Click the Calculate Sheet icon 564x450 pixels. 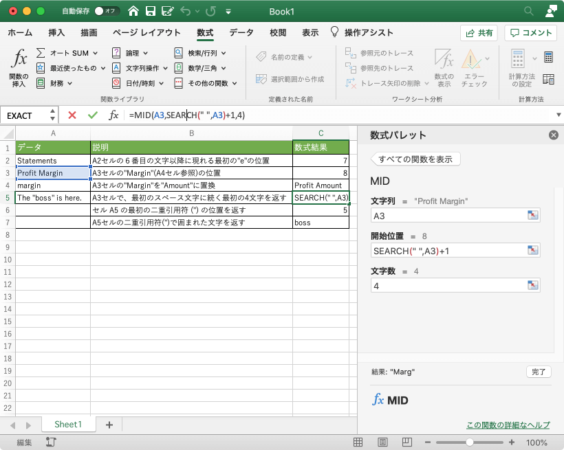click(x=549, y=79)
